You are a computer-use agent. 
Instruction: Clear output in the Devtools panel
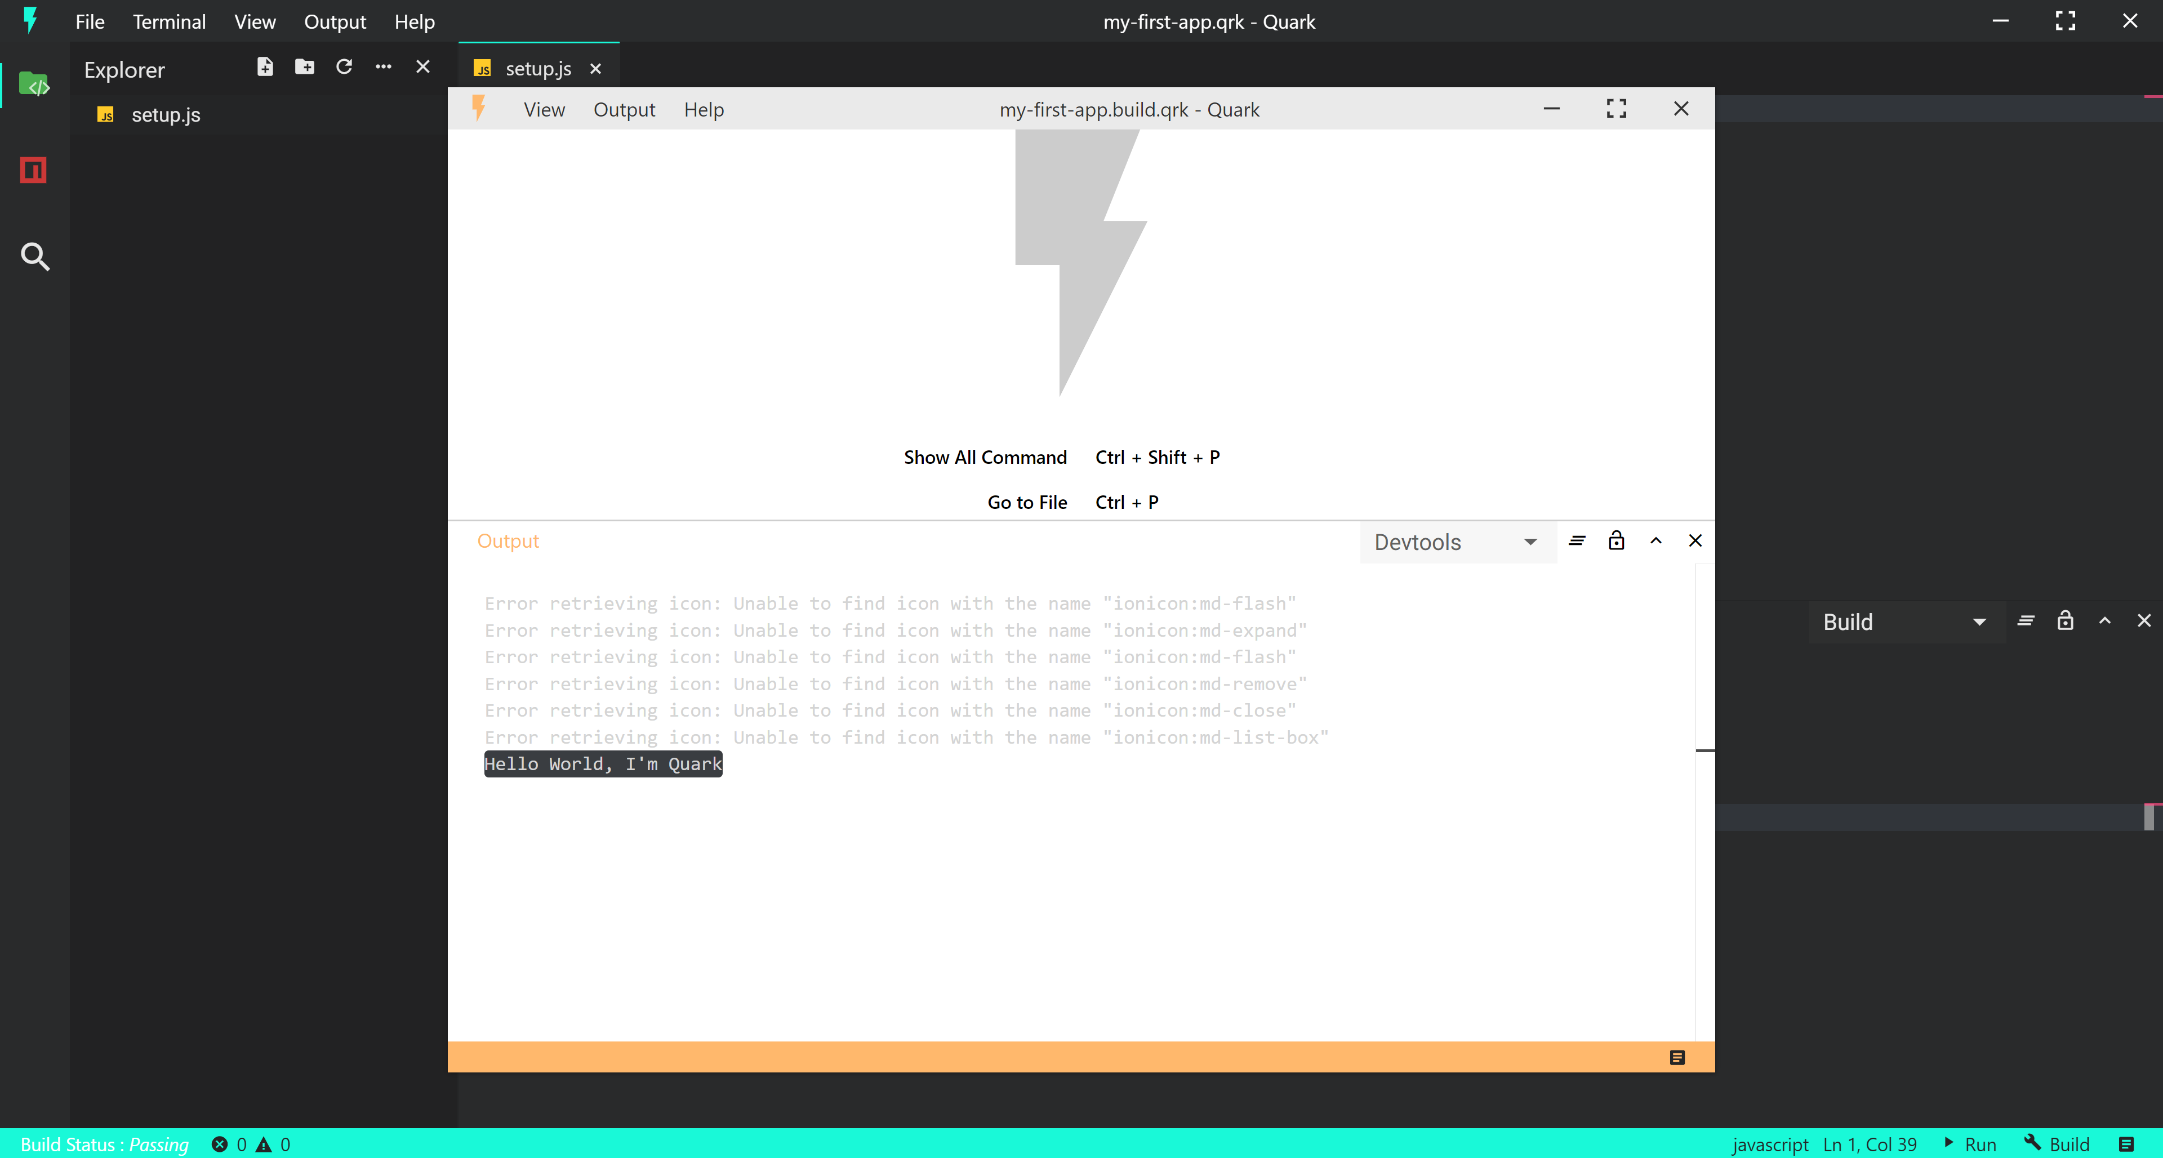(1577, 541)
